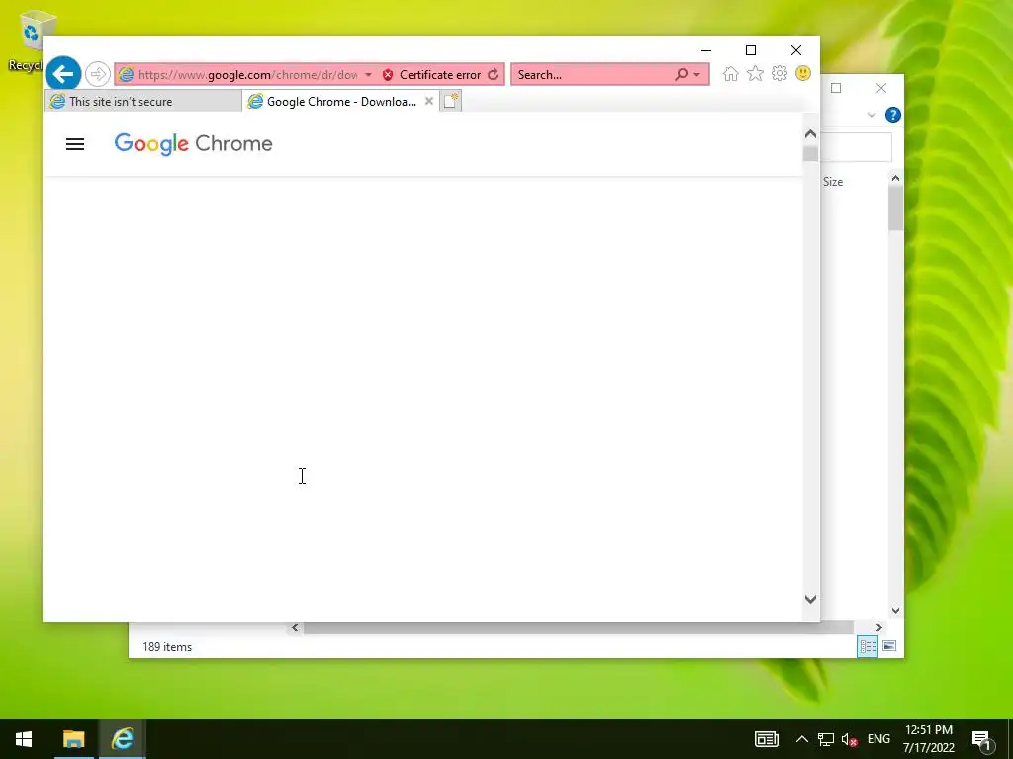This screenshot has height=759, width=1013.
Task: Click File Explorer horizontal scroll right arrow
Action: [878, 627]
